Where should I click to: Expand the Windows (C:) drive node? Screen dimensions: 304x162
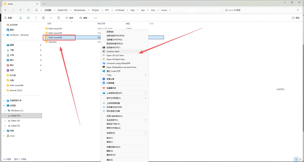pyautogui.click(x=6, y=111)
